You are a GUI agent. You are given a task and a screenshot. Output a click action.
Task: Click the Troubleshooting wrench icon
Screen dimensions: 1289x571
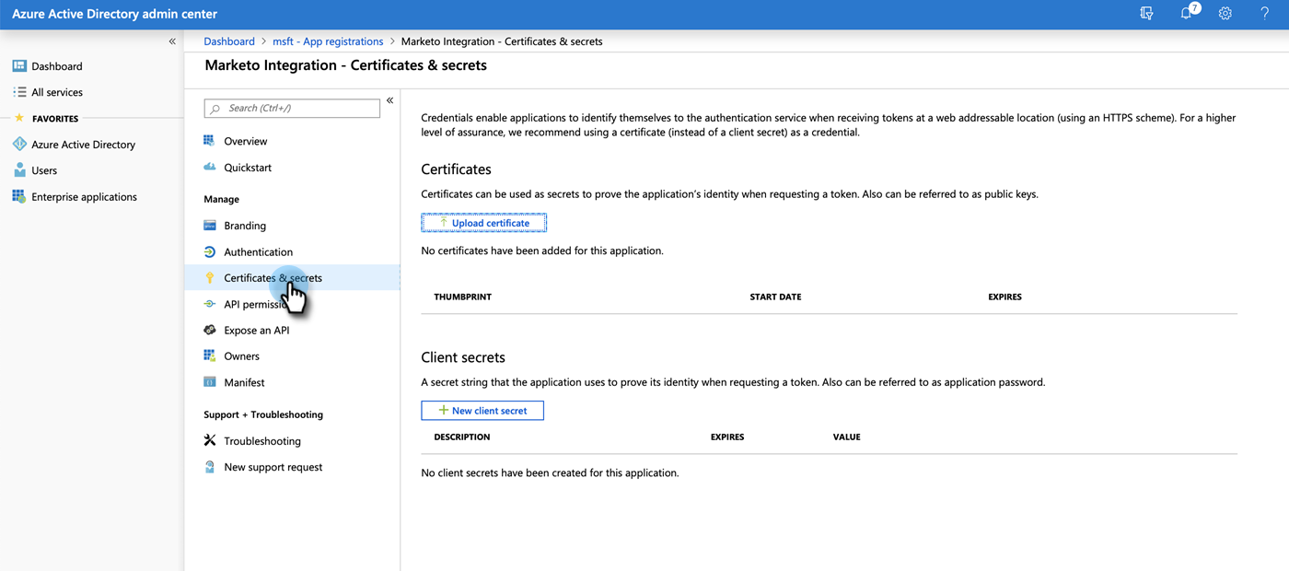pos(210,441)
